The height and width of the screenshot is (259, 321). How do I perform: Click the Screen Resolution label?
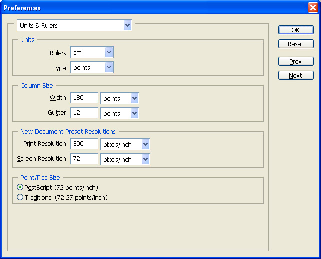tap(42, 159)
